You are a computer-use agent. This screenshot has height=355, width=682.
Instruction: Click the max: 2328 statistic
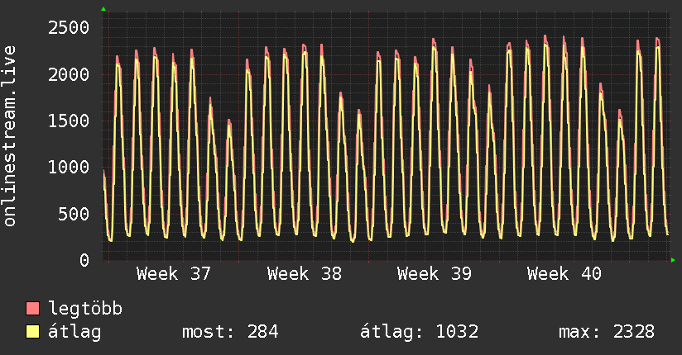[607, 332]
